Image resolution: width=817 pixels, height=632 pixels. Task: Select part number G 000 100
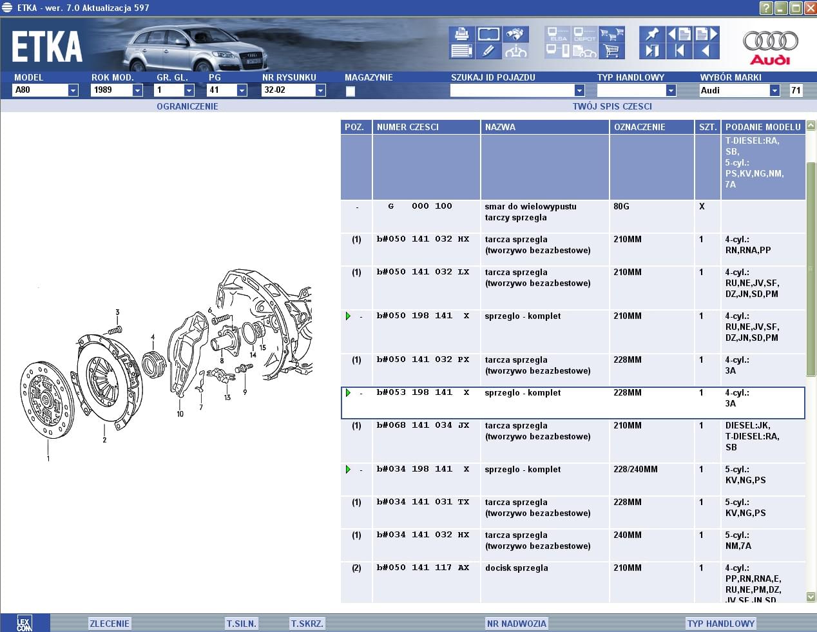[420, 206]
